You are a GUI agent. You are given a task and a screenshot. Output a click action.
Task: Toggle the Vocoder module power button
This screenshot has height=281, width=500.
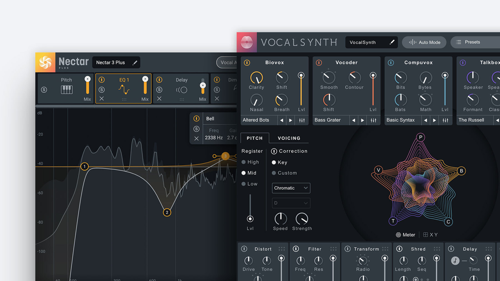[319, 63]
